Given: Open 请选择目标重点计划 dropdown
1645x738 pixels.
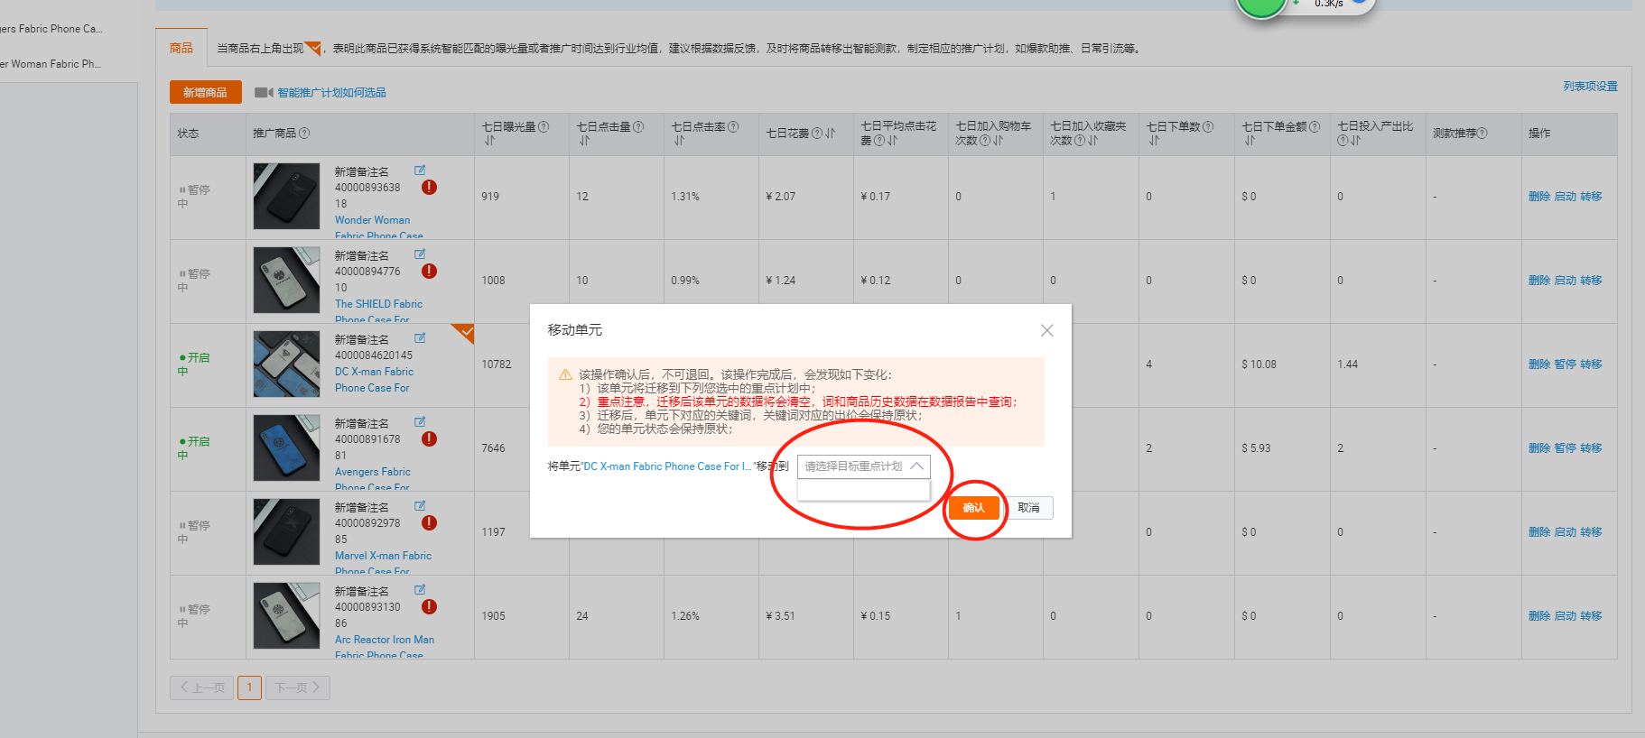Looking at the screenshot, I should [x=863, y=466].
